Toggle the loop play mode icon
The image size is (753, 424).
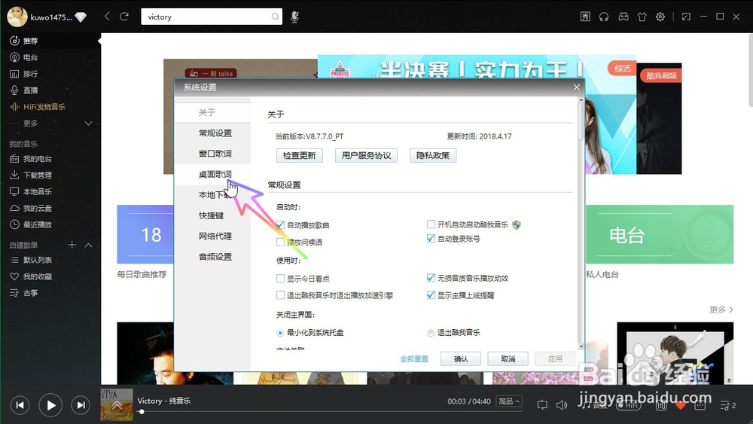click(542, 404)
